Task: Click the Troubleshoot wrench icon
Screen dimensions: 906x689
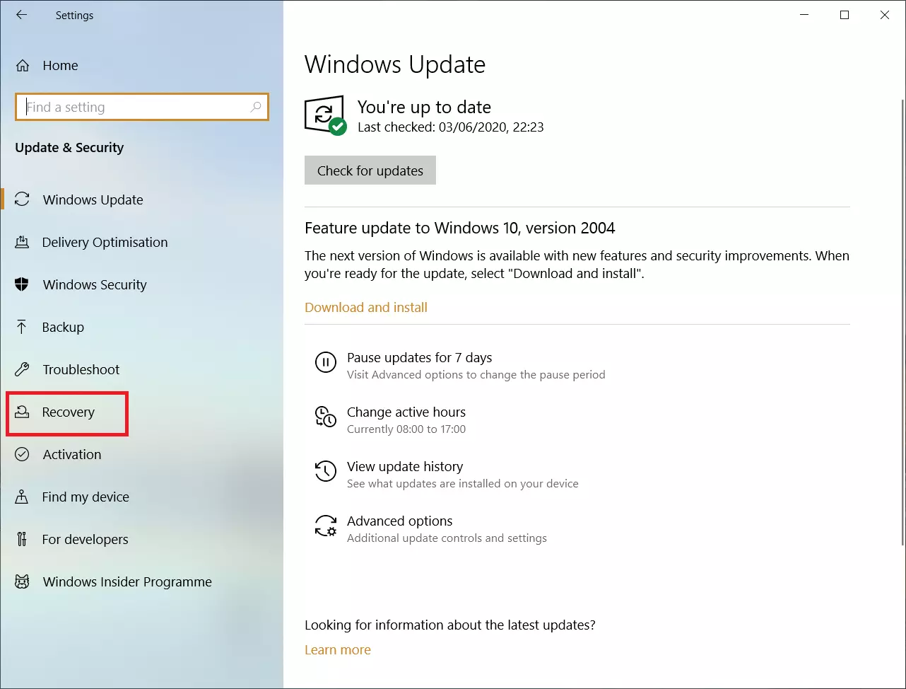Action: coord(22,369)
